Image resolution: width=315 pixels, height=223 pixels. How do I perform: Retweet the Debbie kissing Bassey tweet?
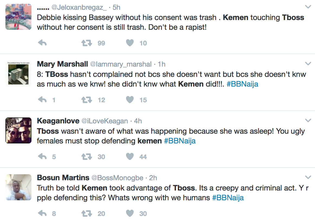pos(87,43)
